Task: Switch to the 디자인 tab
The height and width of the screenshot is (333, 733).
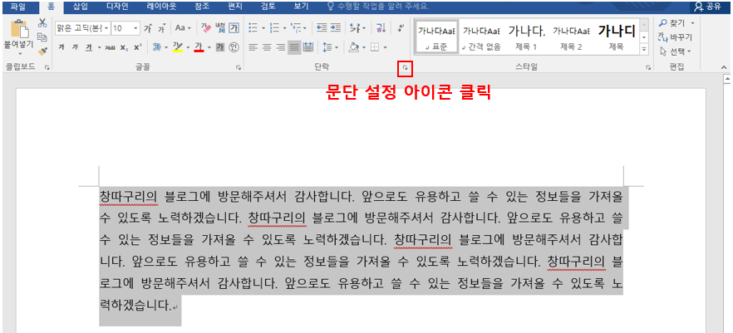Action: [117, 7]
